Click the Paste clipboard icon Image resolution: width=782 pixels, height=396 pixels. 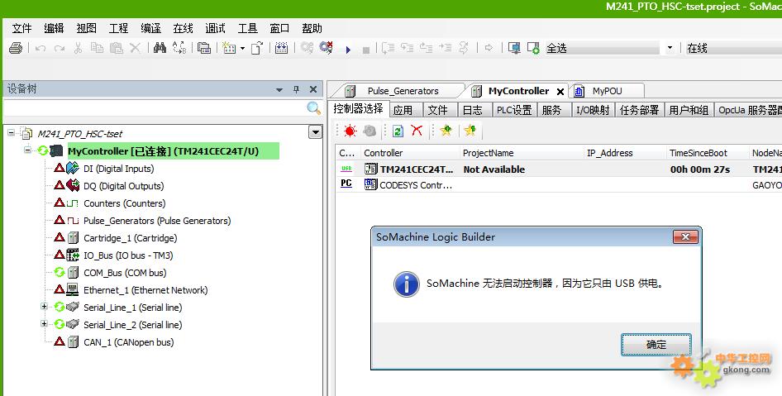[117, 48]
